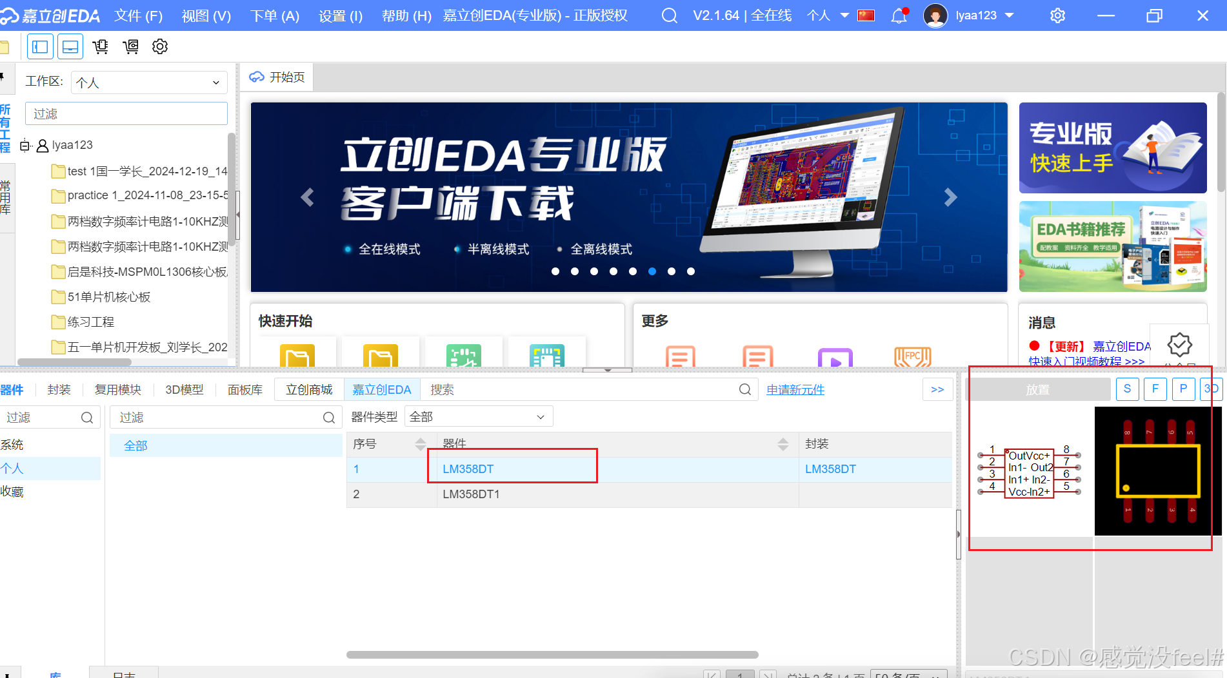1227x678 pixels.
Task: Select the 立创商城 source tab
Action: coord(309,390)
